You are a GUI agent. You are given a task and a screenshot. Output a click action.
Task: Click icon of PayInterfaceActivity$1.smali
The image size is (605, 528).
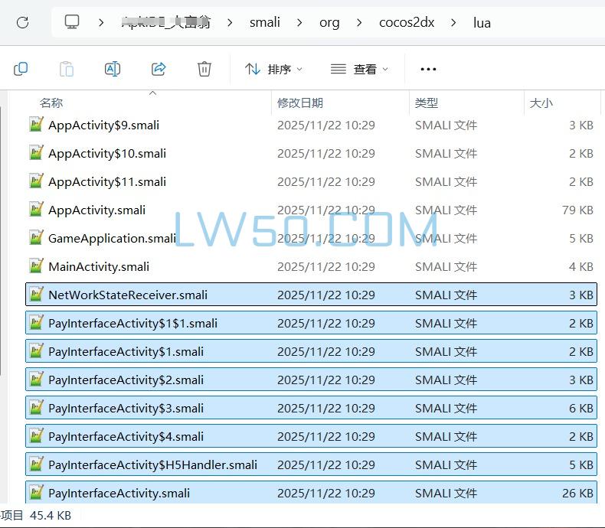tap(36, 351)
